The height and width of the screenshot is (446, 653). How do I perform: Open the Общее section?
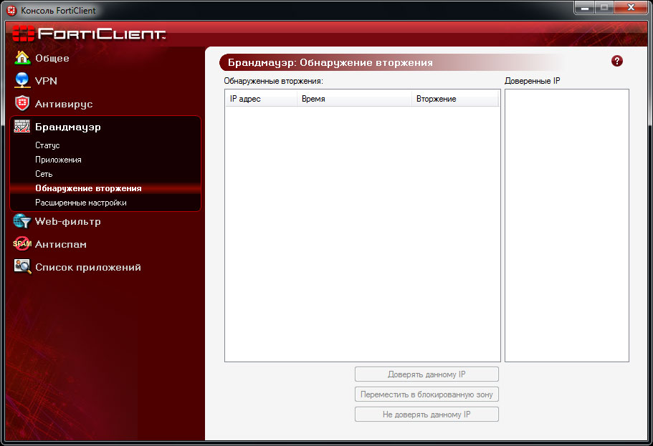point(52,58)
